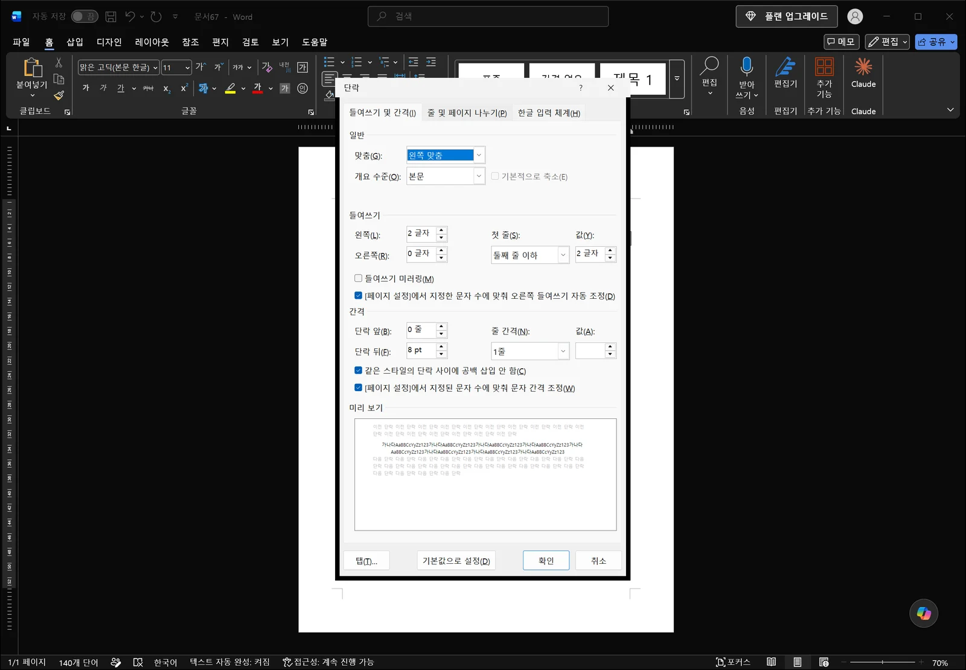Click the Dictate microphone icon
This screenshot has width=966, height=670.
coord(747,66)
